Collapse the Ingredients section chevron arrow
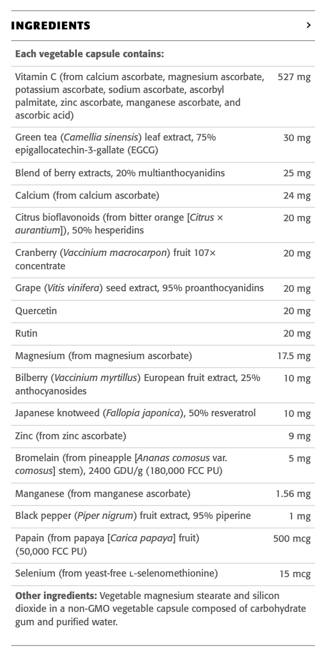 [308, 25]
